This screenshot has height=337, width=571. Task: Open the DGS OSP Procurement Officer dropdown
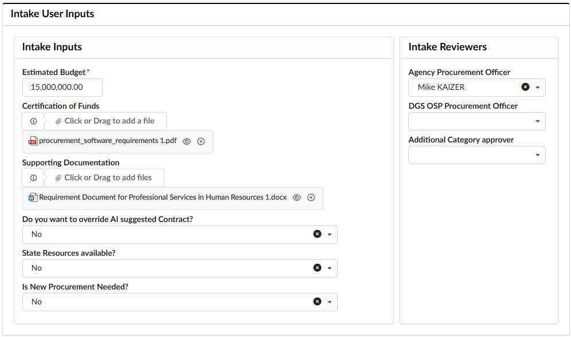tap(476, 121)
